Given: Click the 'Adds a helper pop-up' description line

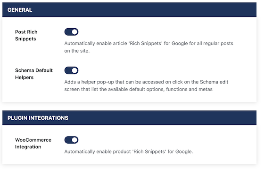Looking at the screenshot, I should point(146,82).
